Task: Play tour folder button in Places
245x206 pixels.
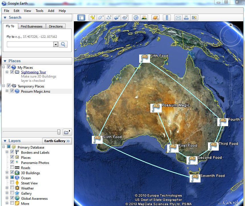Action: point(67,132)
